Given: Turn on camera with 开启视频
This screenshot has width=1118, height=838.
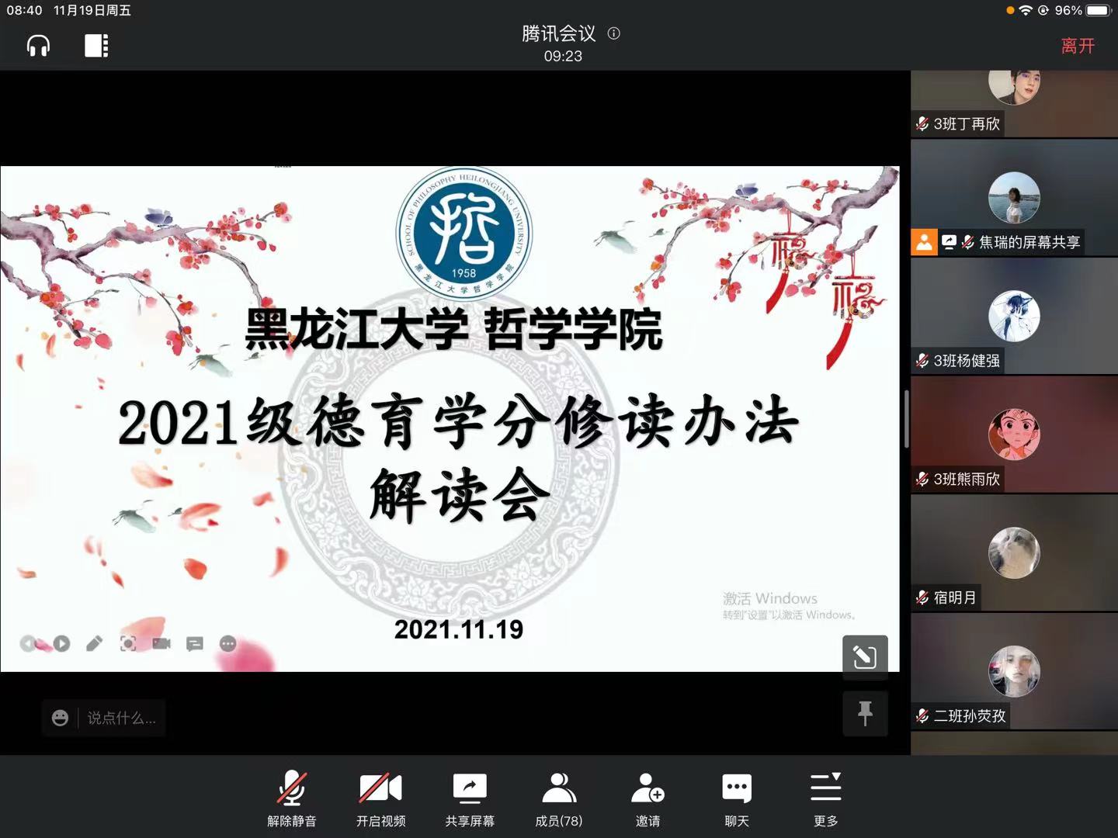Looking at the screenshot, I should tap(380, 798).
